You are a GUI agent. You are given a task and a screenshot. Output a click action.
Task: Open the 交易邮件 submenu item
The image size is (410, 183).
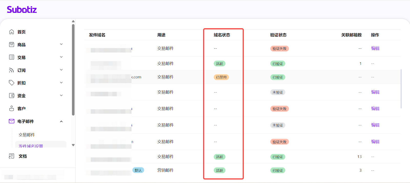pyautogui.click(x=27, y=135)
